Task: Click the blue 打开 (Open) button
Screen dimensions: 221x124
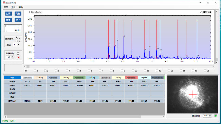Action: (x=8, y=14)
